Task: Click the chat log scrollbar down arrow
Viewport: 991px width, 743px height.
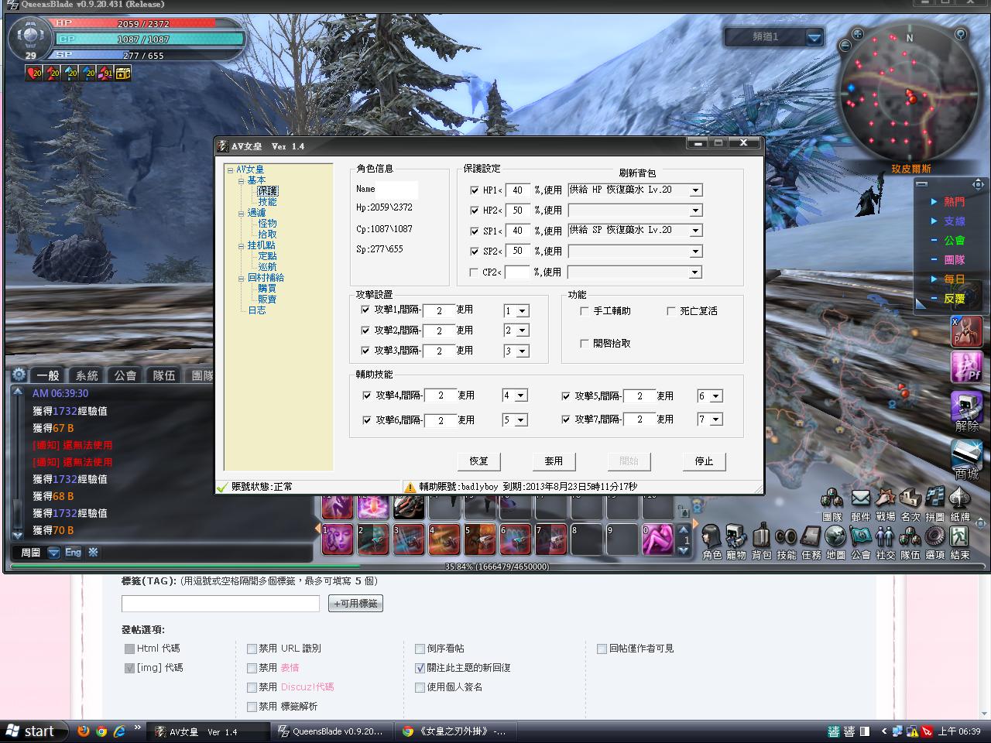Action: coord(18,535)
